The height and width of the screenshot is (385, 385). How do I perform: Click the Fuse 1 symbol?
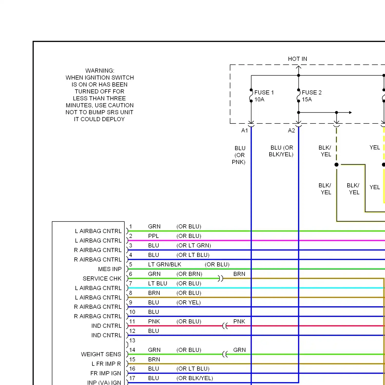251,95
